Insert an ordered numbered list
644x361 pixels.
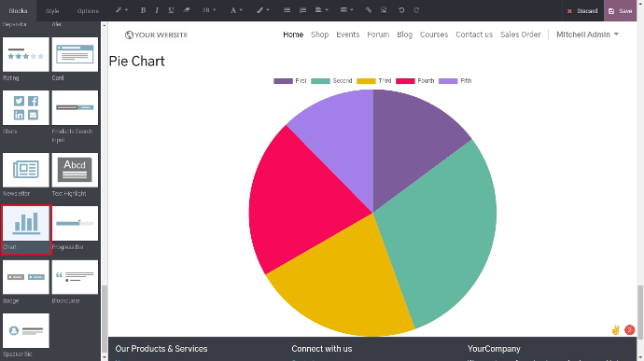302,10
